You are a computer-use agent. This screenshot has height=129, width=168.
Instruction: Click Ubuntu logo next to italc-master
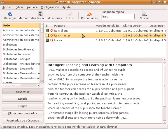pyautogui.click(x=51, y=35)
